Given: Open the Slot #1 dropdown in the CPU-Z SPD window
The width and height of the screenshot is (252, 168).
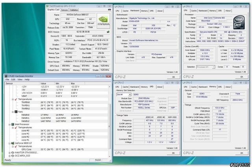Looking at the screenshot, I should click(130, 94).
